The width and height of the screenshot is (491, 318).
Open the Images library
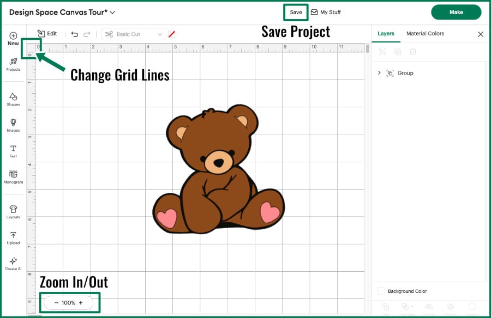(x=13, y=125)
